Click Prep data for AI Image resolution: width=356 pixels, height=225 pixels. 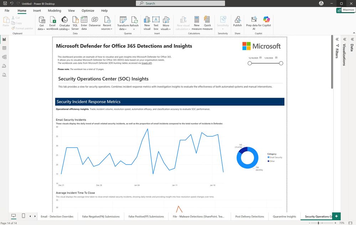click(254, 23)
